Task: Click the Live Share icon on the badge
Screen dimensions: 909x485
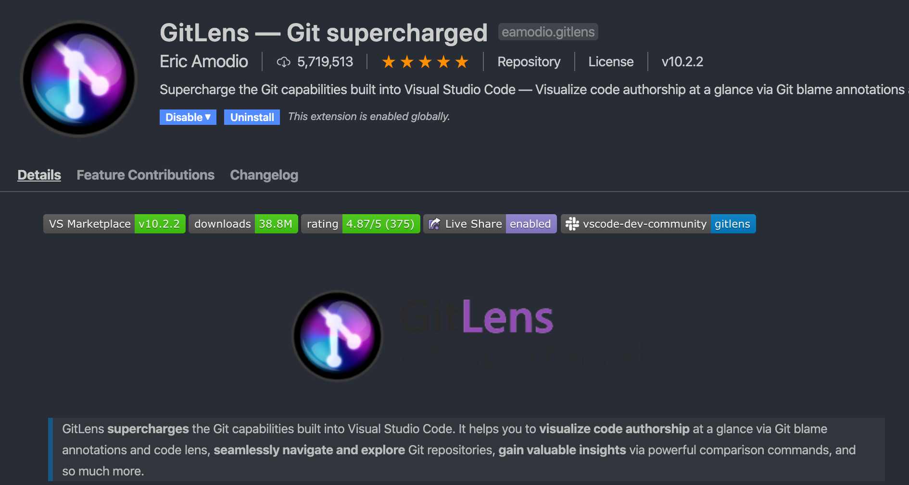Action: tap(434, 223)
